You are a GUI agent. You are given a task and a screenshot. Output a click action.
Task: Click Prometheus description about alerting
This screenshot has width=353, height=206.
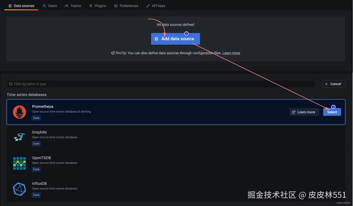[x=61, y=112]
